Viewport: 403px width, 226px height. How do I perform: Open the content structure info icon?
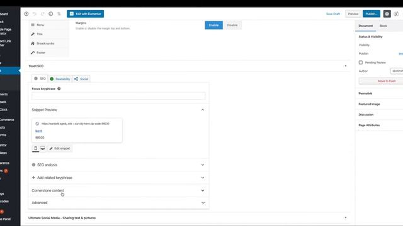click(x=51, y=14)
